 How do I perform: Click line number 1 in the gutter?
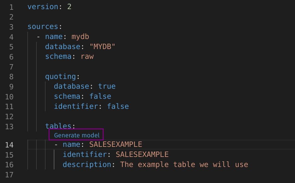tap(11, 7)
